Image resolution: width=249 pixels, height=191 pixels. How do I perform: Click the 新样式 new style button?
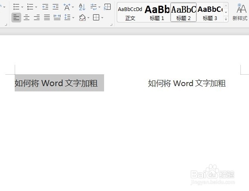240,12
